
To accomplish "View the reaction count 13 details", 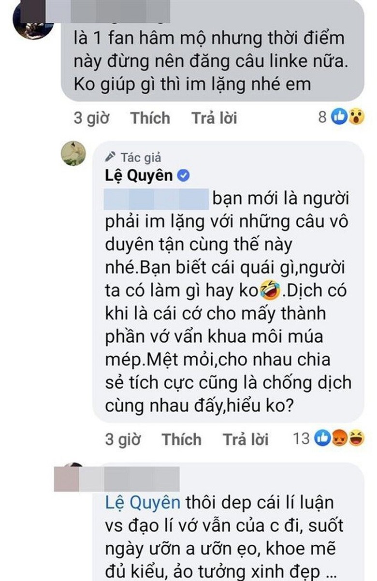I will (x=301, y=438).
